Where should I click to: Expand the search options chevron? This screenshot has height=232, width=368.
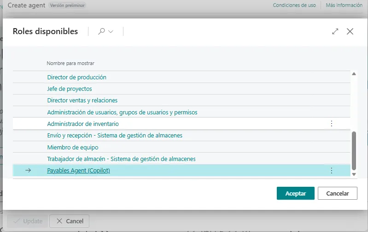click(x=111, y=32)
